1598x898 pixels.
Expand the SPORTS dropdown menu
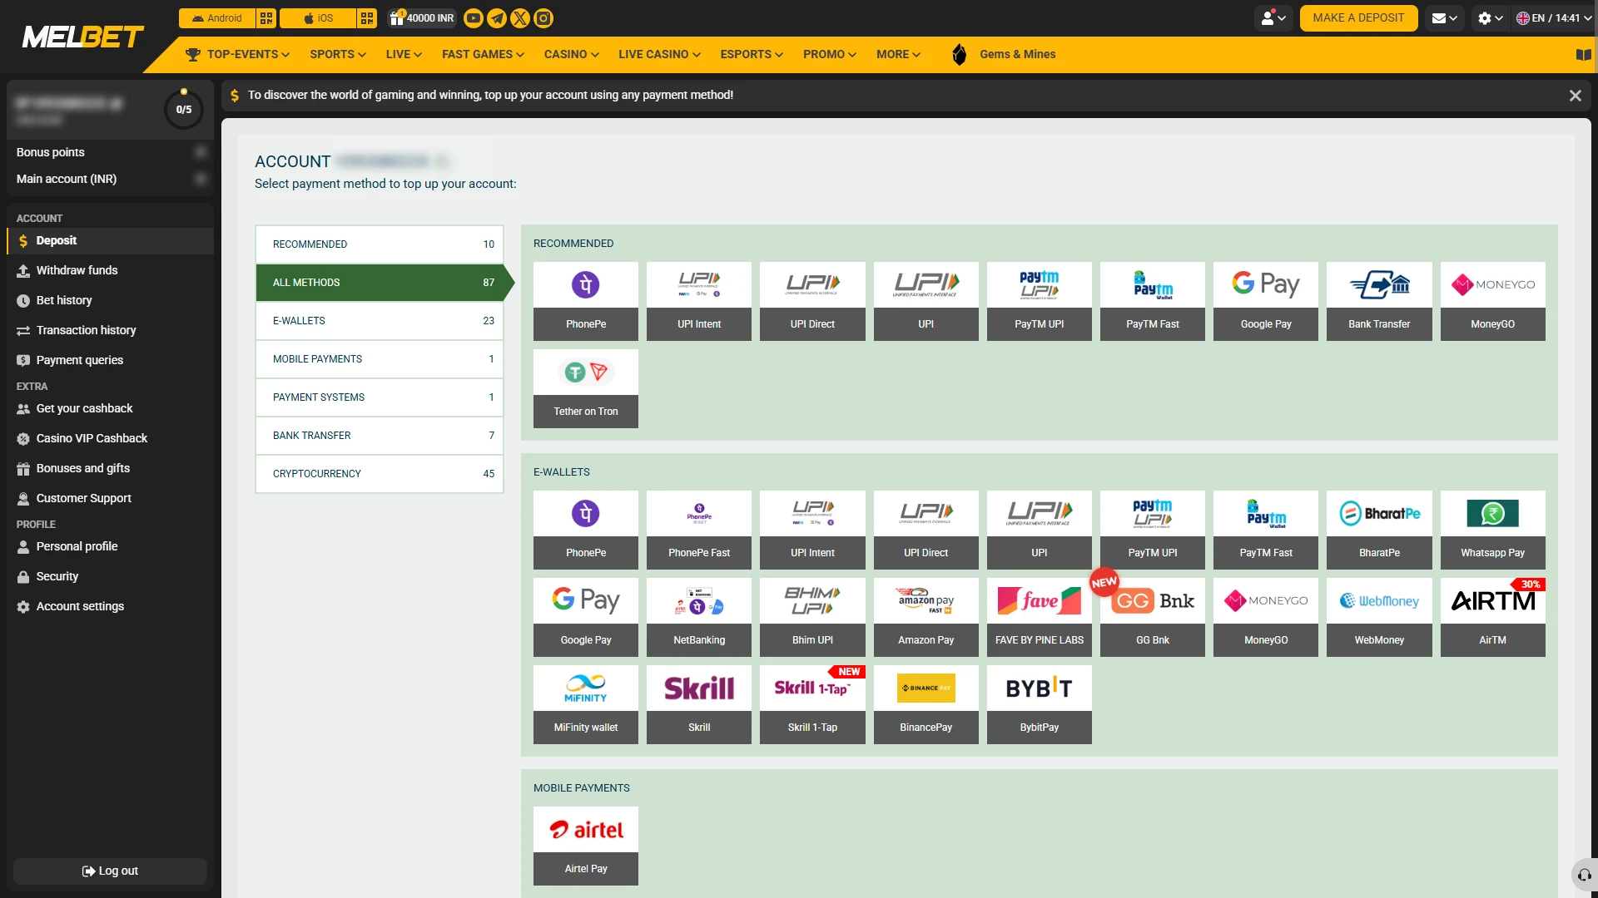click(338, 55)
